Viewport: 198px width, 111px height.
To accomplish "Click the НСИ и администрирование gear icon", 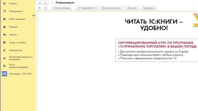I will pos(4,66).
